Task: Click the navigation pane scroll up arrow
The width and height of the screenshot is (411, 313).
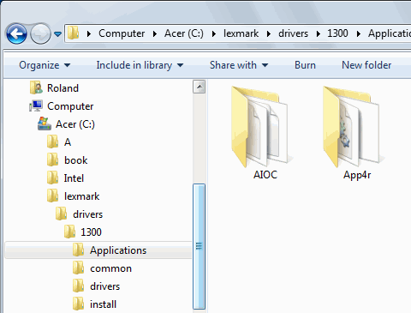Action: 199,87
